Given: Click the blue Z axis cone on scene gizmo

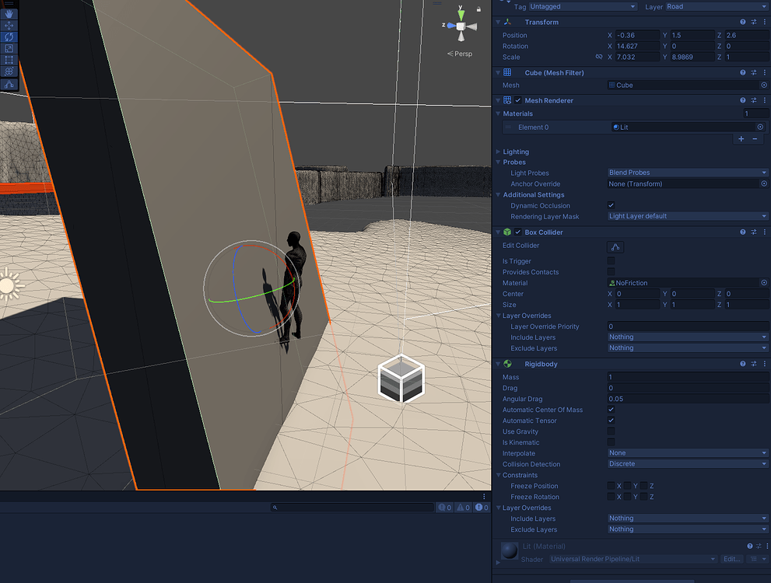Looking at the screenshot, I should (451, 26).
